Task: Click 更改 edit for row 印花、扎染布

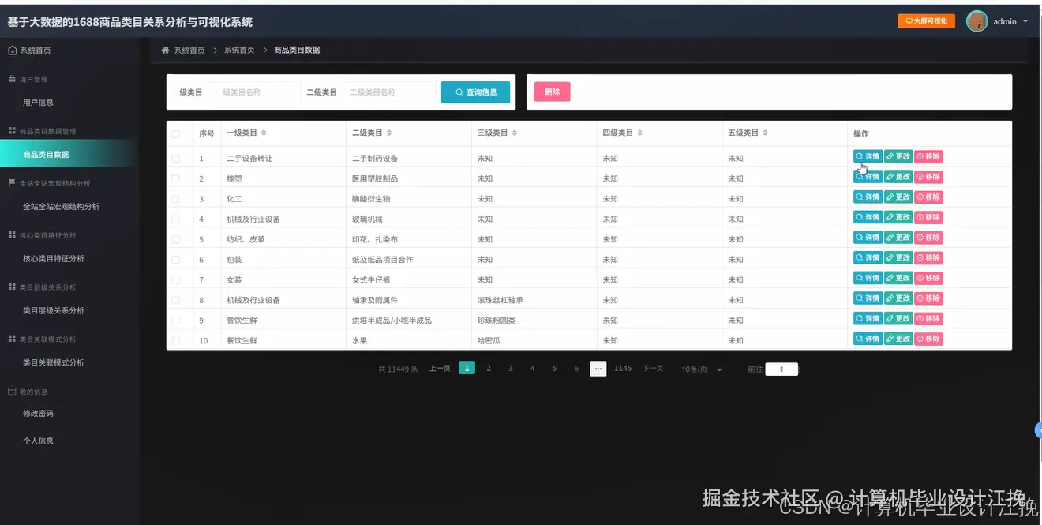Action: pyautogui.click(x=898, y=238)
